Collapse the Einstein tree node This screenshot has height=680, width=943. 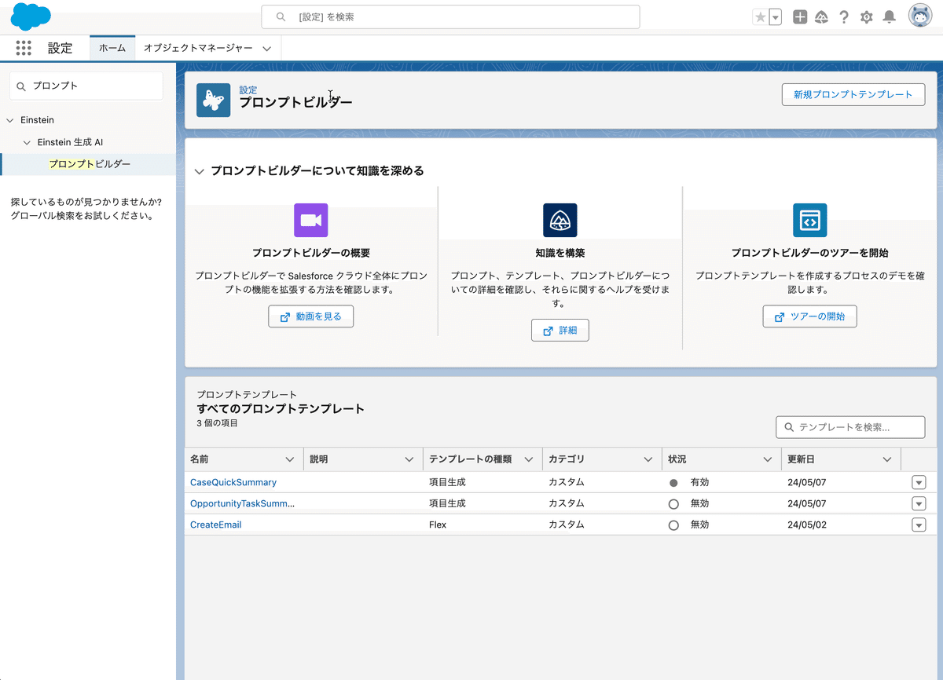click(10, 120)
